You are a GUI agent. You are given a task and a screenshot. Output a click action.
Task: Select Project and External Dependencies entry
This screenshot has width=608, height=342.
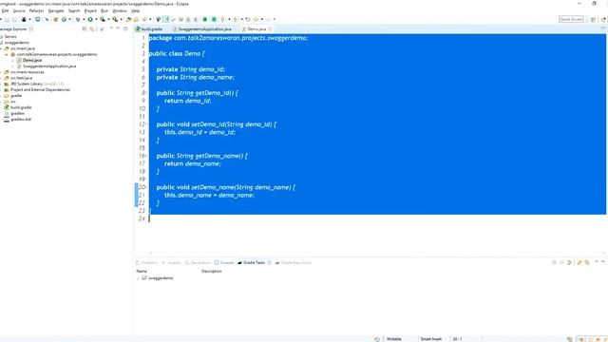click(40, 89)
